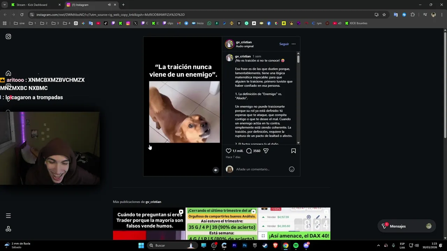This screenshot has width=447, height=251.
Task: Click the taskbar Buscar search box
Action: [x=172, y=245]
